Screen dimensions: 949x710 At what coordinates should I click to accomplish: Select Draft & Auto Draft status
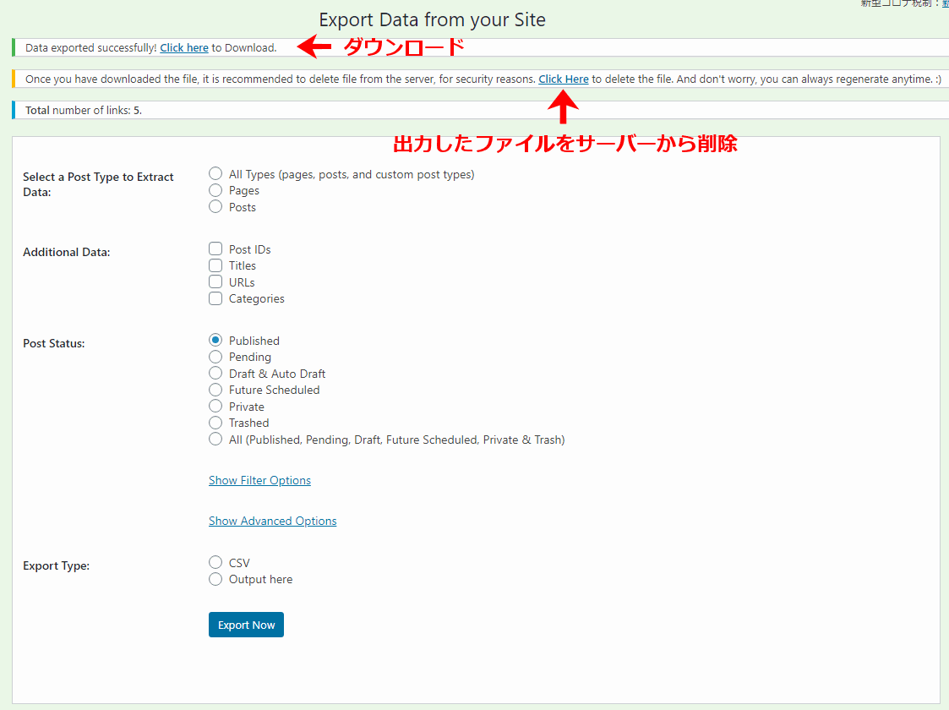tap(215, 373)
